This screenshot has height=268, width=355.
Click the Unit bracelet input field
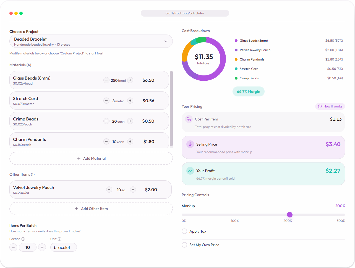pyautogui.click(x=64, y=247)
